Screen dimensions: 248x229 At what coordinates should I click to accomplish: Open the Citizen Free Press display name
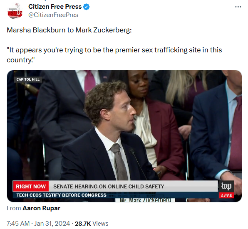[55, 7]
